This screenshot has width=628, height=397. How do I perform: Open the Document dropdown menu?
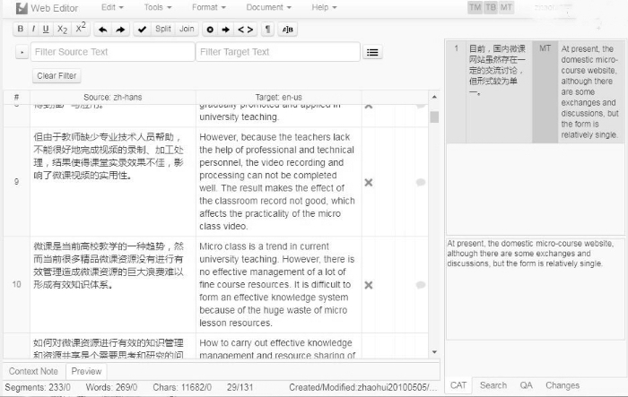(268, 7)
